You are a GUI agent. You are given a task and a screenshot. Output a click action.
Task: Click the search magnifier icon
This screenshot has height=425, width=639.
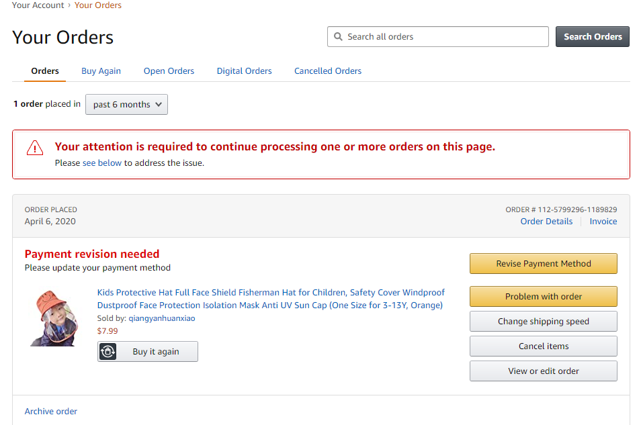coord(339,37)
